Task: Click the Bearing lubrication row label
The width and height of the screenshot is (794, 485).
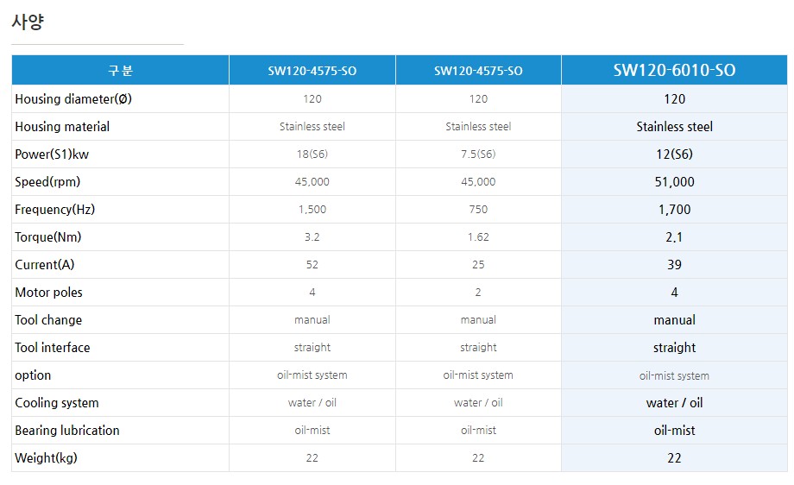Action: [x=67, y=431]
